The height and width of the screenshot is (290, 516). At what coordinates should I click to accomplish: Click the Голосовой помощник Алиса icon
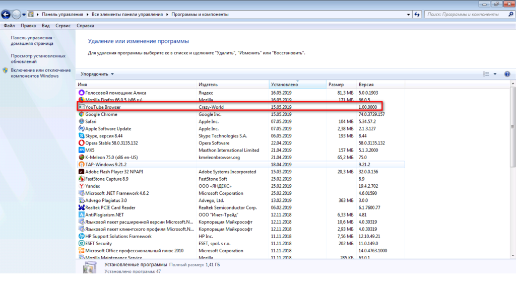coord(81,93)
